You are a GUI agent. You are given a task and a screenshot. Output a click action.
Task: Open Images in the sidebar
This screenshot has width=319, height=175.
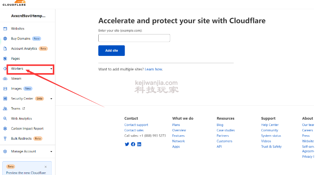coord(16,88)
